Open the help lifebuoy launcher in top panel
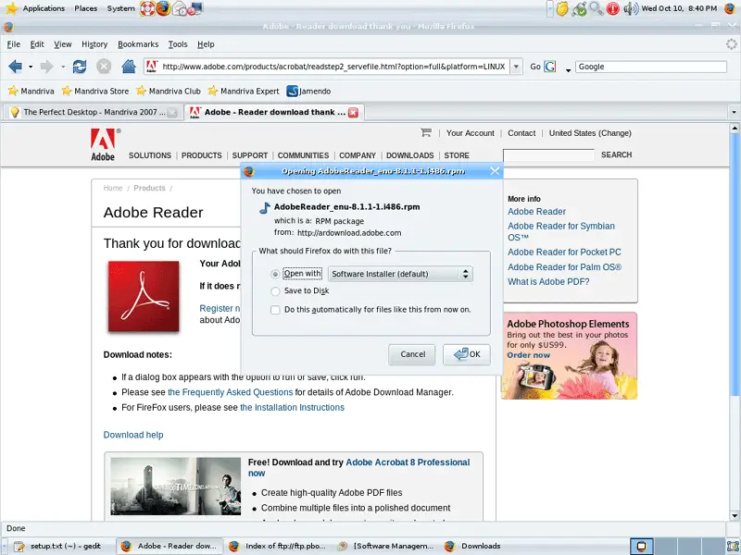741x555 pixels. click(x=147, y=8)
